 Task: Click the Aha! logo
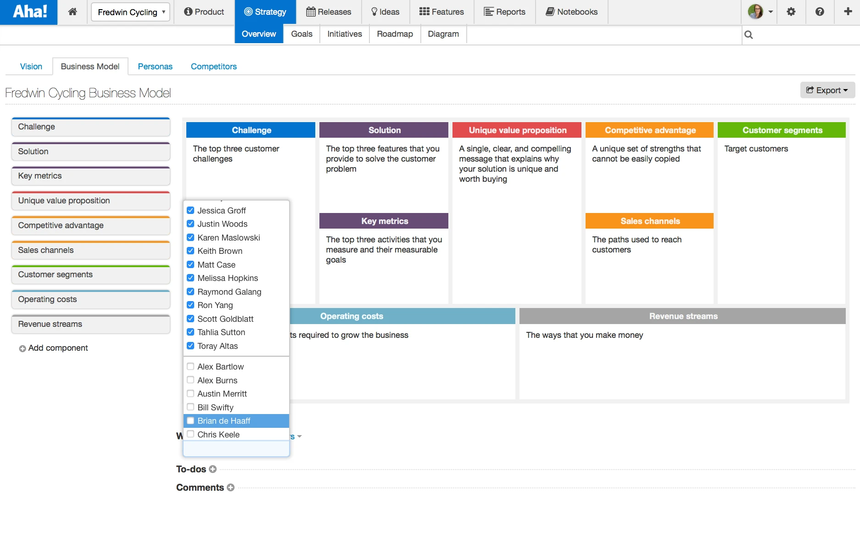pyautogui.click(x=29, y=12)
